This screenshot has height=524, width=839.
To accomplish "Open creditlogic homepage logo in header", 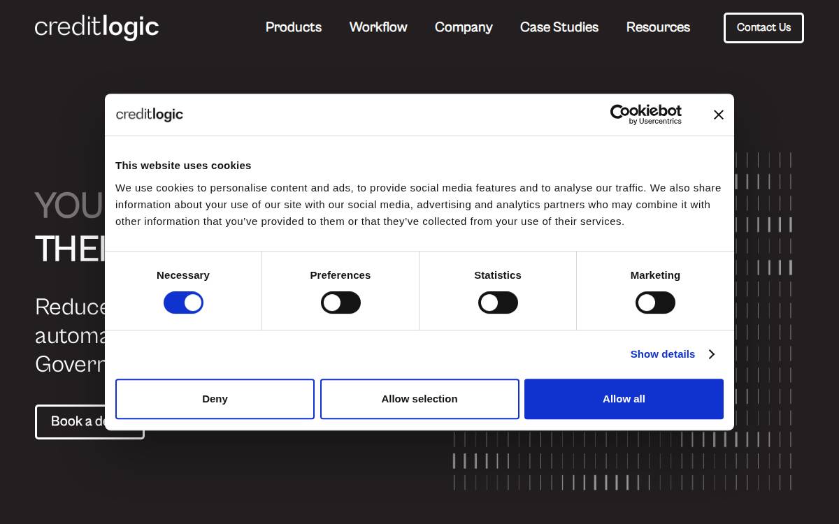I will pos(97,27).
